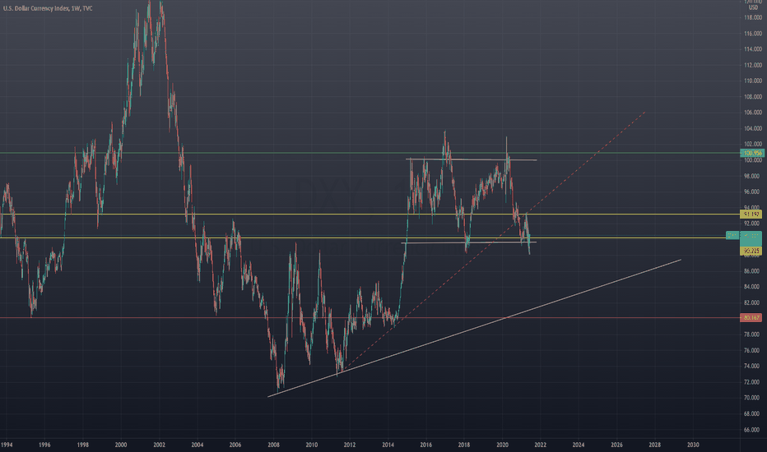Click the 2018 label on time axis

[464, 445]
